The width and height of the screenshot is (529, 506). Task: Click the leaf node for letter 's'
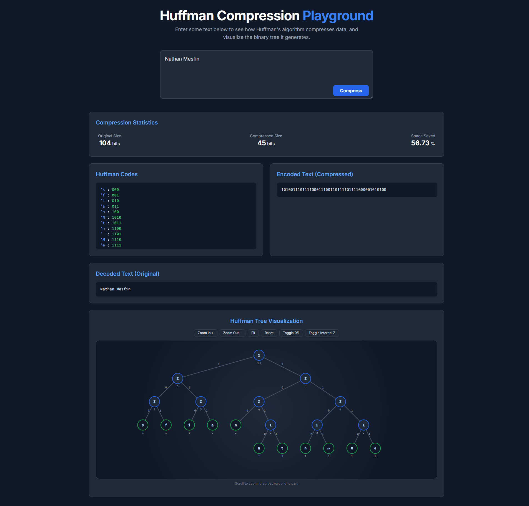pos(143,425)
